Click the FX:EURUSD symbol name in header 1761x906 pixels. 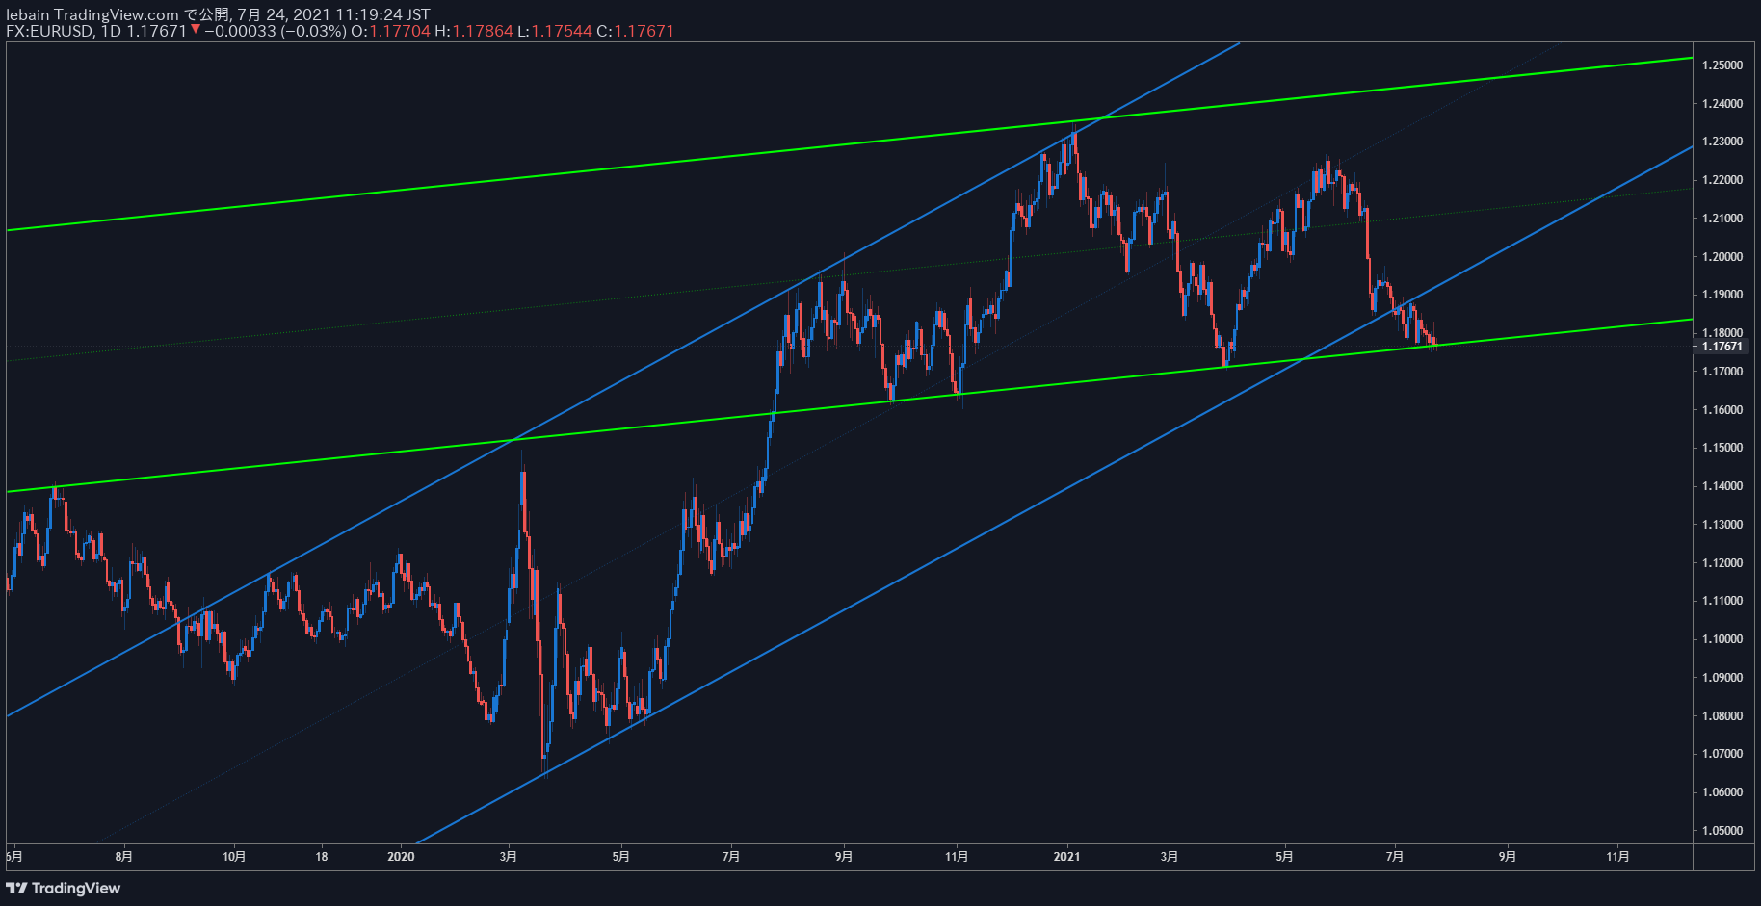coord(49,31)
